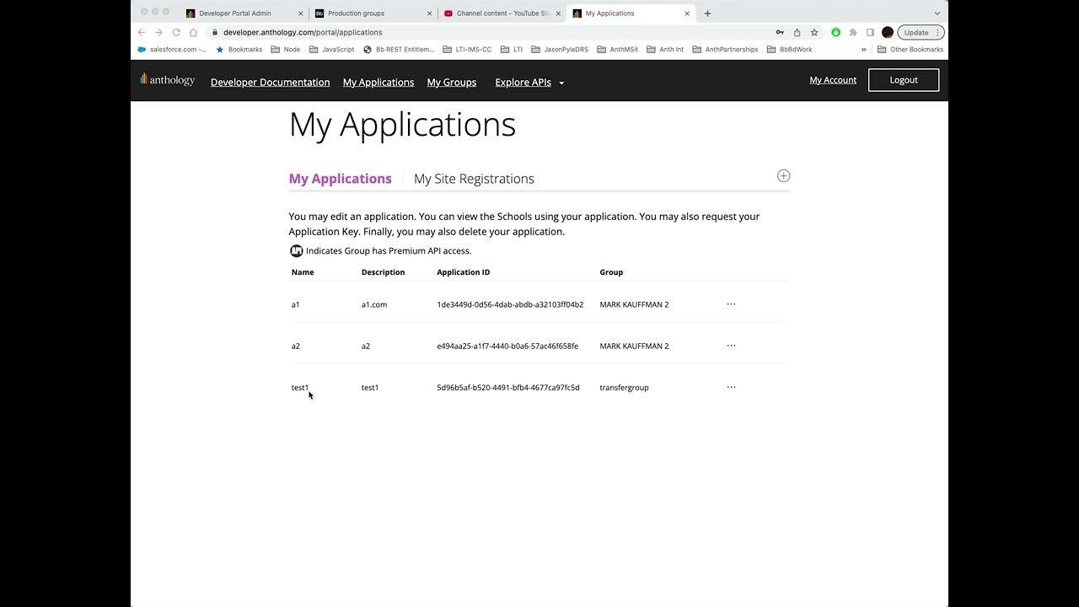Open the three-dot menu for application test1
The height and width of the screenshot is (607, 1079).
(x=731, y=388)
